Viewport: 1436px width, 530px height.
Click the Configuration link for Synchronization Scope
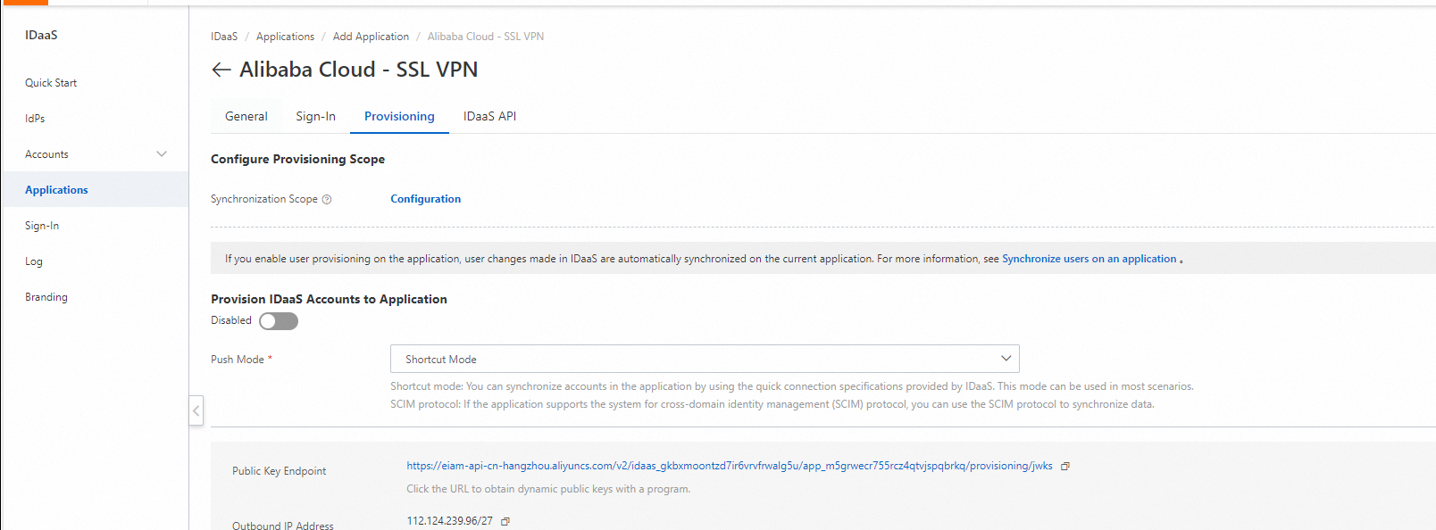coord(426,199)
